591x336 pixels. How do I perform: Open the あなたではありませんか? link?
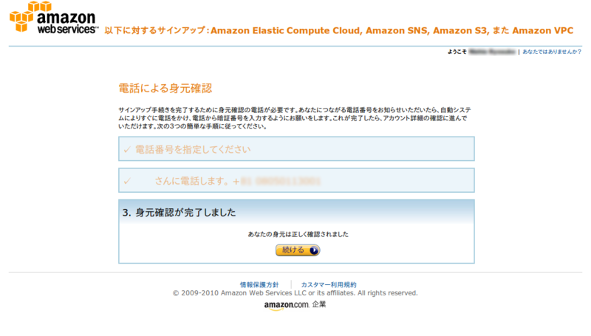552,52
